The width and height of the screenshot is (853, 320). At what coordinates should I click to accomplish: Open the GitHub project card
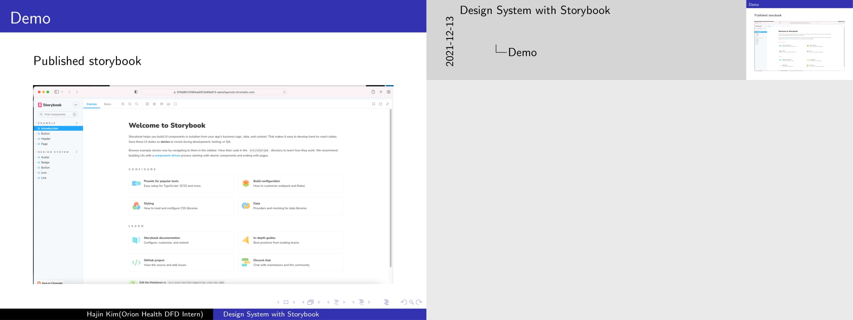coord(181,262)
